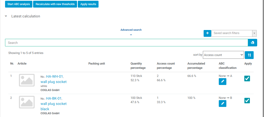Edit ABC classification for HA-WH-01
Screen dimensions: 264x117
pyautogui.click(x=222, y=81)
